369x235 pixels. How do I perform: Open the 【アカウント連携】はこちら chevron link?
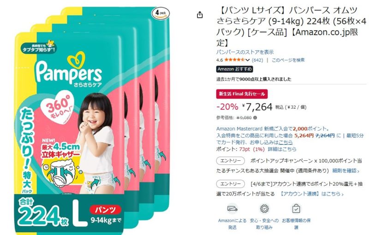point(312,194)
